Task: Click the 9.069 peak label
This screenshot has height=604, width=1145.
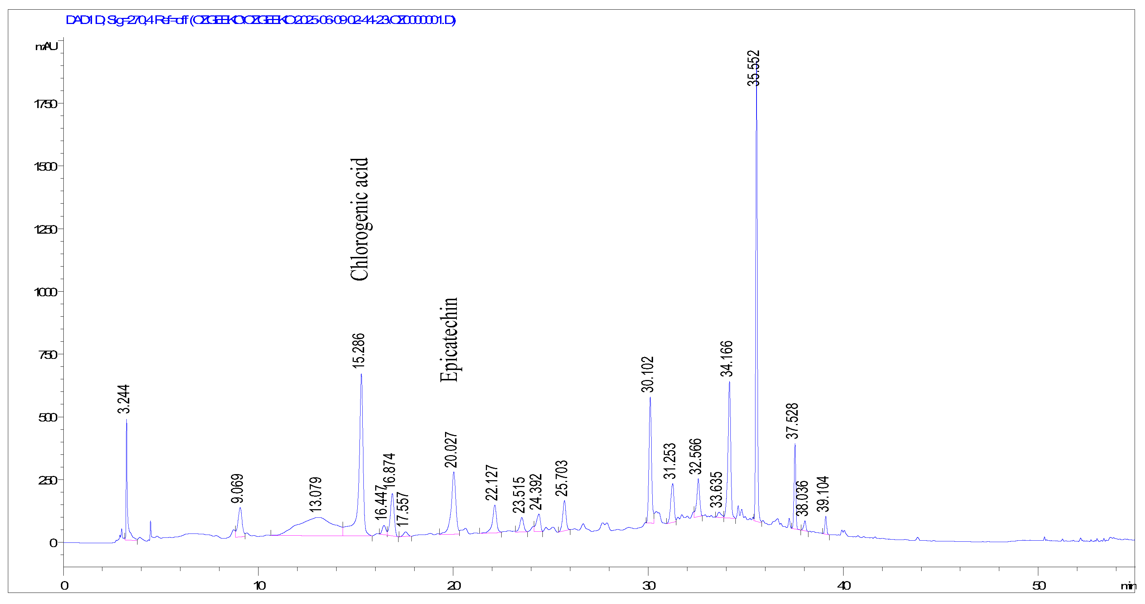Action: click(x=237, y=488)
